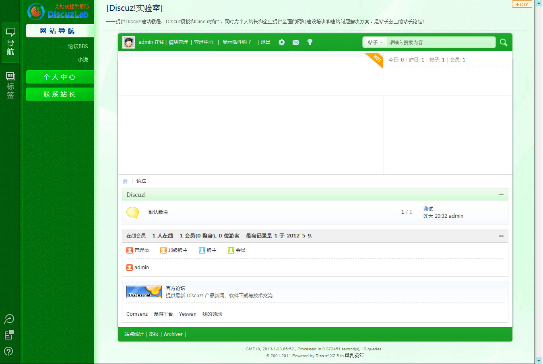543x364 pixels.
Task: Click 帖子: 1 statistic text
Action: [437, 59]
